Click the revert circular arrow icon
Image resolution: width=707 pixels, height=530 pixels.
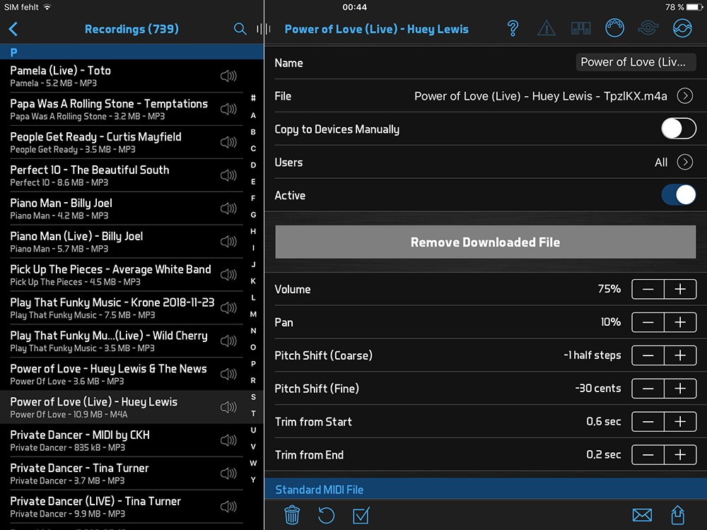326,514
